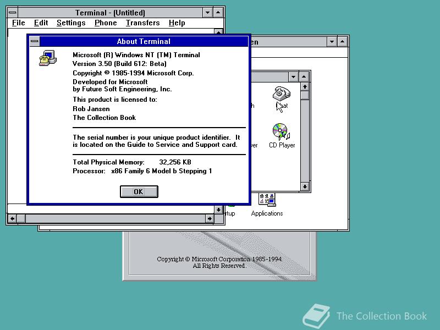
Task: Minimize the Terminal window
Action: 208,13
